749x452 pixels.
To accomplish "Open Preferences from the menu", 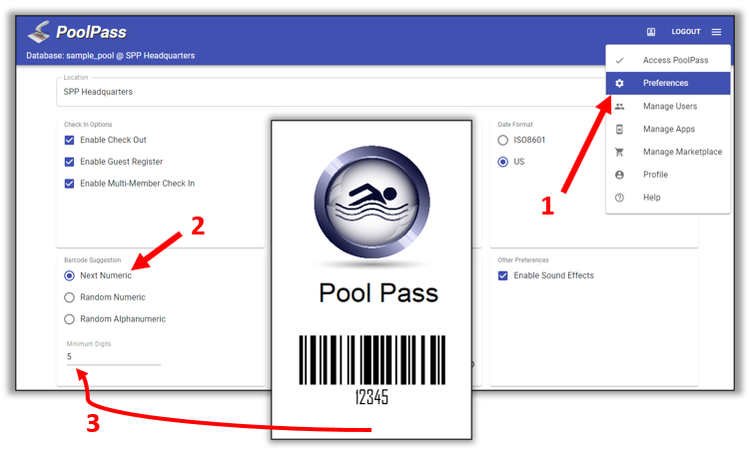I will click(668, 83).
